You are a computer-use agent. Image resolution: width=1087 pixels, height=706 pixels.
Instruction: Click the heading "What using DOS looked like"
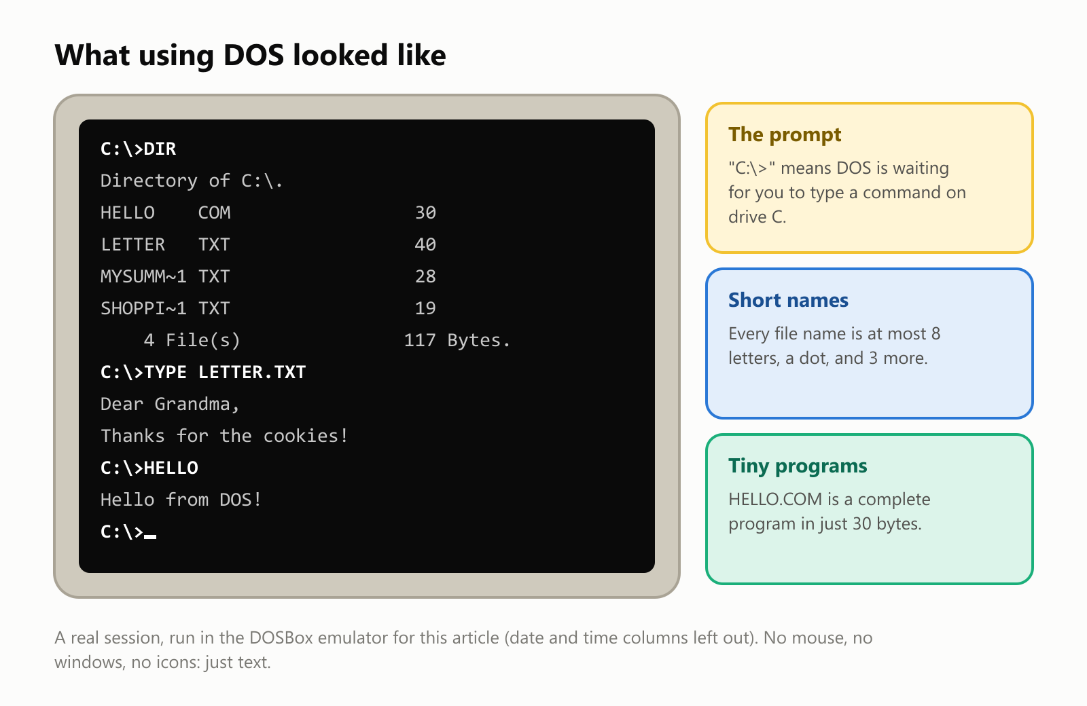(250, 56)
